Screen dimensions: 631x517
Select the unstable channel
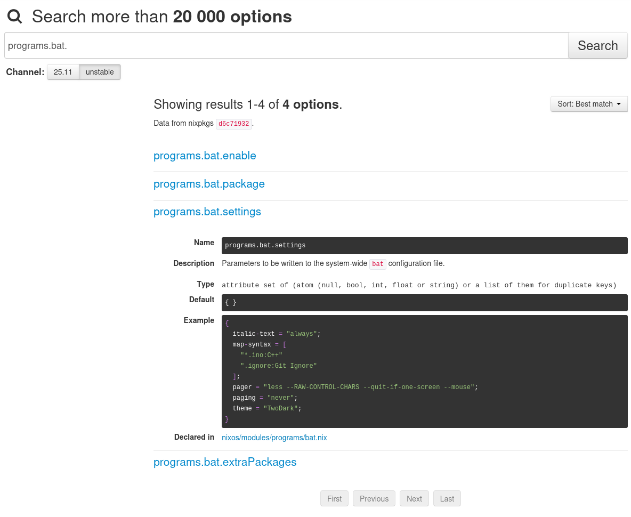coord(100,72)
